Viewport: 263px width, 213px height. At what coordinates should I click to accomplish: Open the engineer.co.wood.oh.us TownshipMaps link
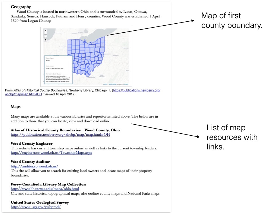[x=51, y=153]
